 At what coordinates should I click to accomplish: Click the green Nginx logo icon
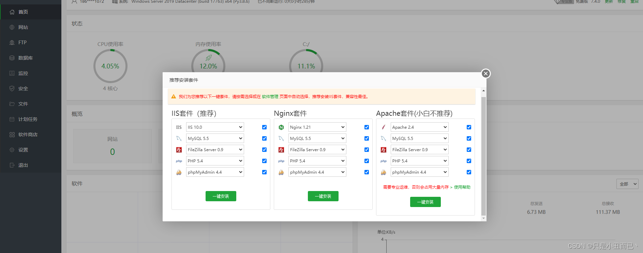click(281, 127)
